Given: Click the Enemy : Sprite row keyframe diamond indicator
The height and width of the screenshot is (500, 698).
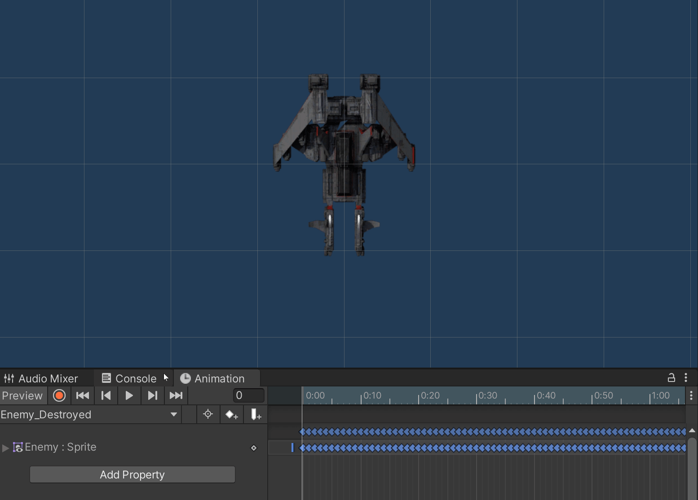Looking at the screenshot, I should click(254, 448).
